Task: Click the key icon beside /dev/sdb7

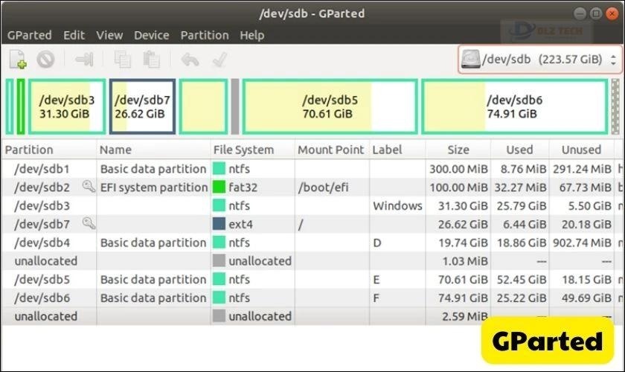Action: [x=89, y=223]
